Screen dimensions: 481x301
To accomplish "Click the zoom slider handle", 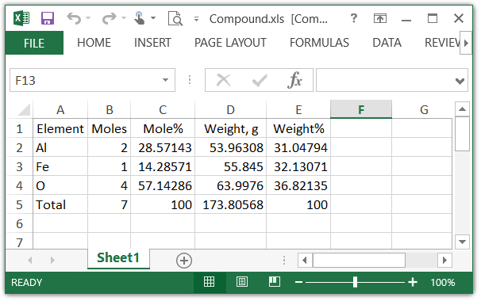I will pyautogui.click(x=355, y=282).
